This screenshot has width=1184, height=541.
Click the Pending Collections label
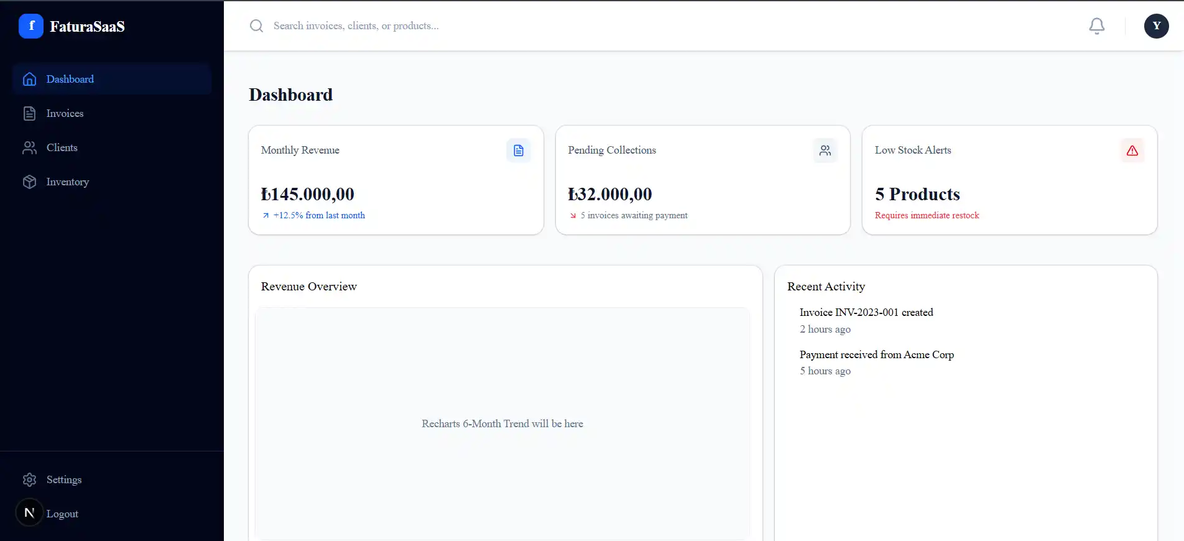612,150
